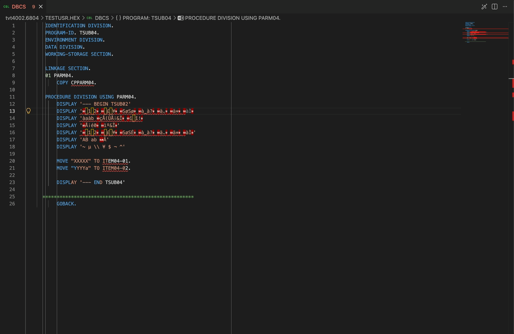Click the GOBACK. statement
514x334 pixels.
(x=67, y=203)
